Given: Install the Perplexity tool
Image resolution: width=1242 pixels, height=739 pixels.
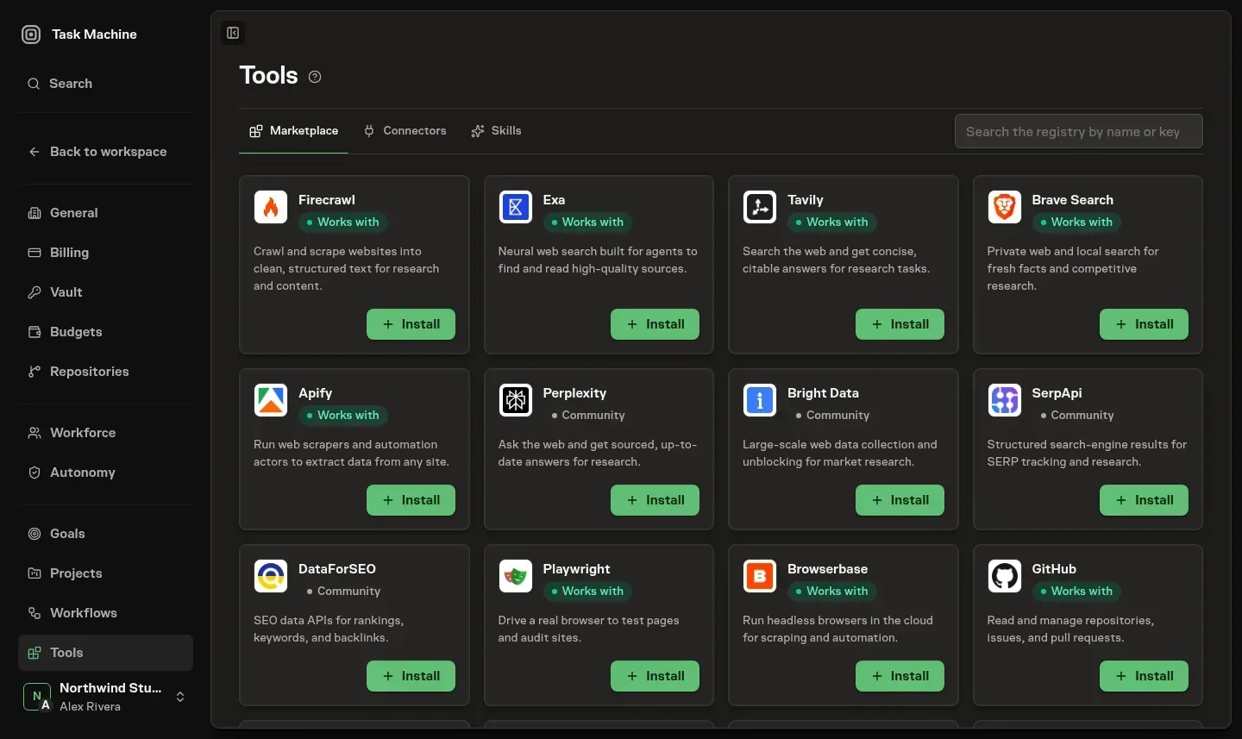Looking at the screenshot, I should coord(655,500).
